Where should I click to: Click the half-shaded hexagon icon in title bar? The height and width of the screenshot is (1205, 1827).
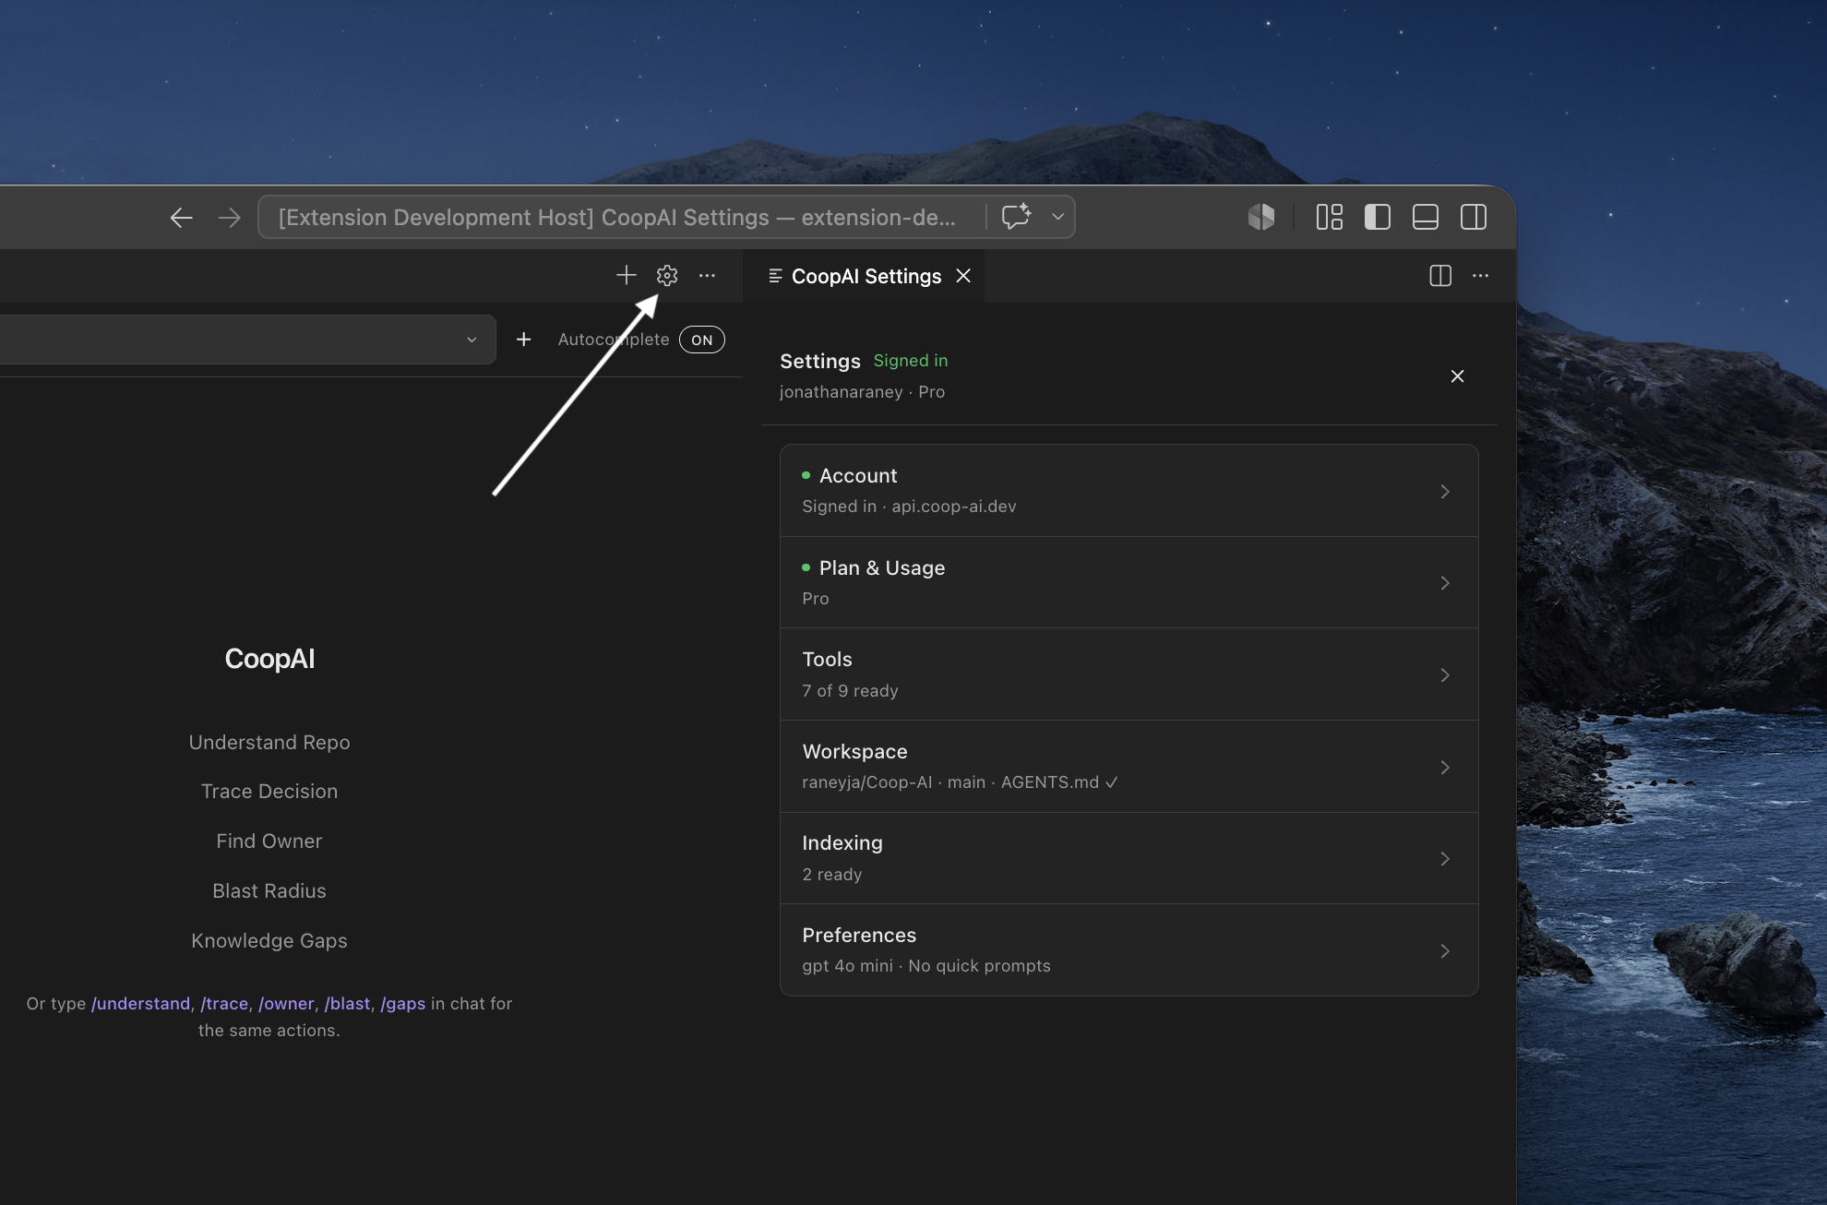1261,217
